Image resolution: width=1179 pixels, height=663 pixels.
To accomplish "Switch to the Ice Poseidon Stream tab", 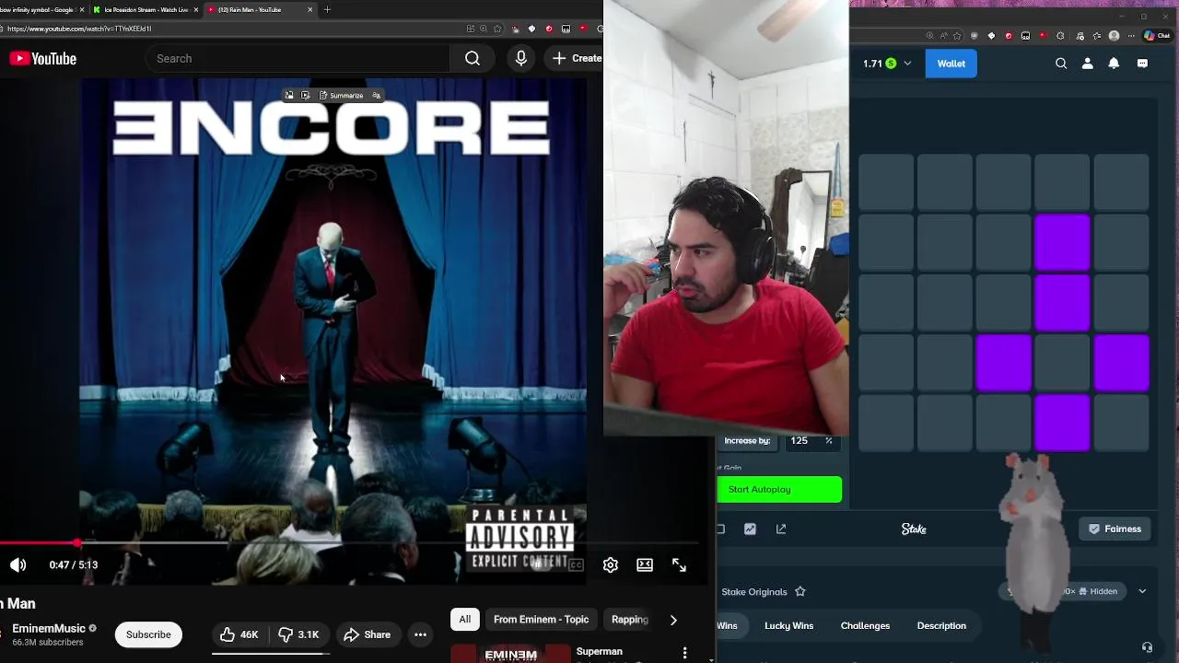I will point(144,9).
